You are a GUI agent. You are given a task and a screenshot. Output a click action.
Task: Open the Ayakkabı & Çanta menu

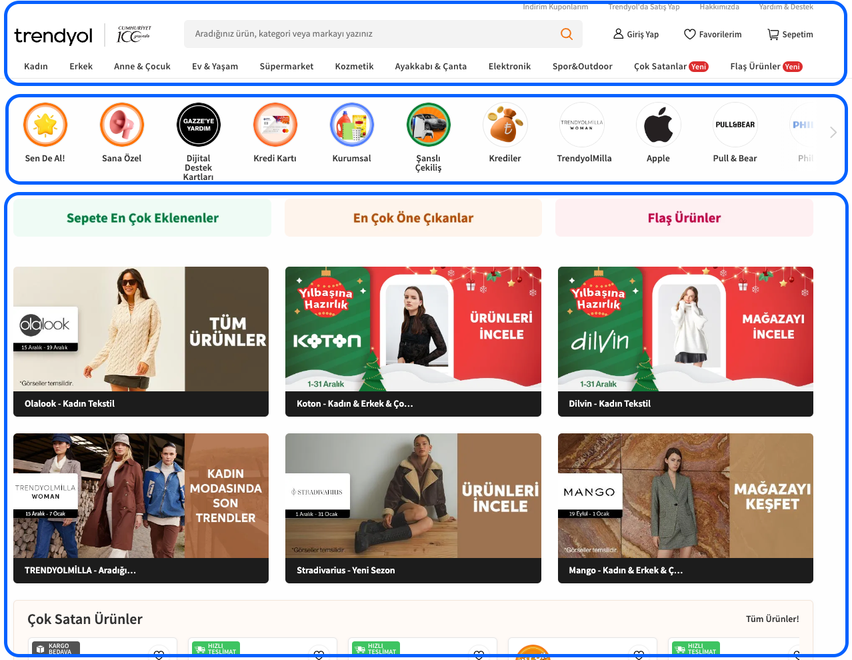pos(431,67)
